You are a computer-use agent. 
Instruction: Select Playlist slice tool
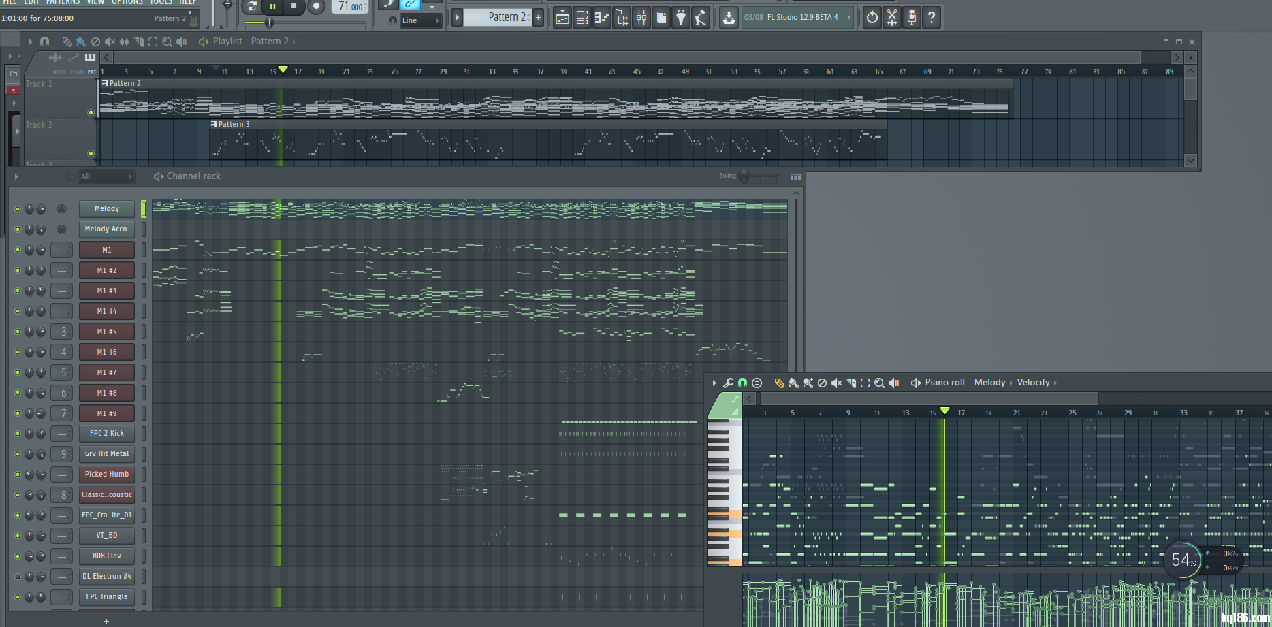click(x=139, y=42)
